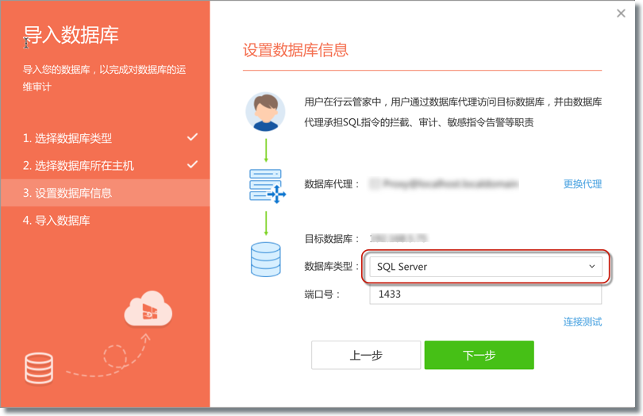Click the target database cylinder icon

tap(265, 259)
